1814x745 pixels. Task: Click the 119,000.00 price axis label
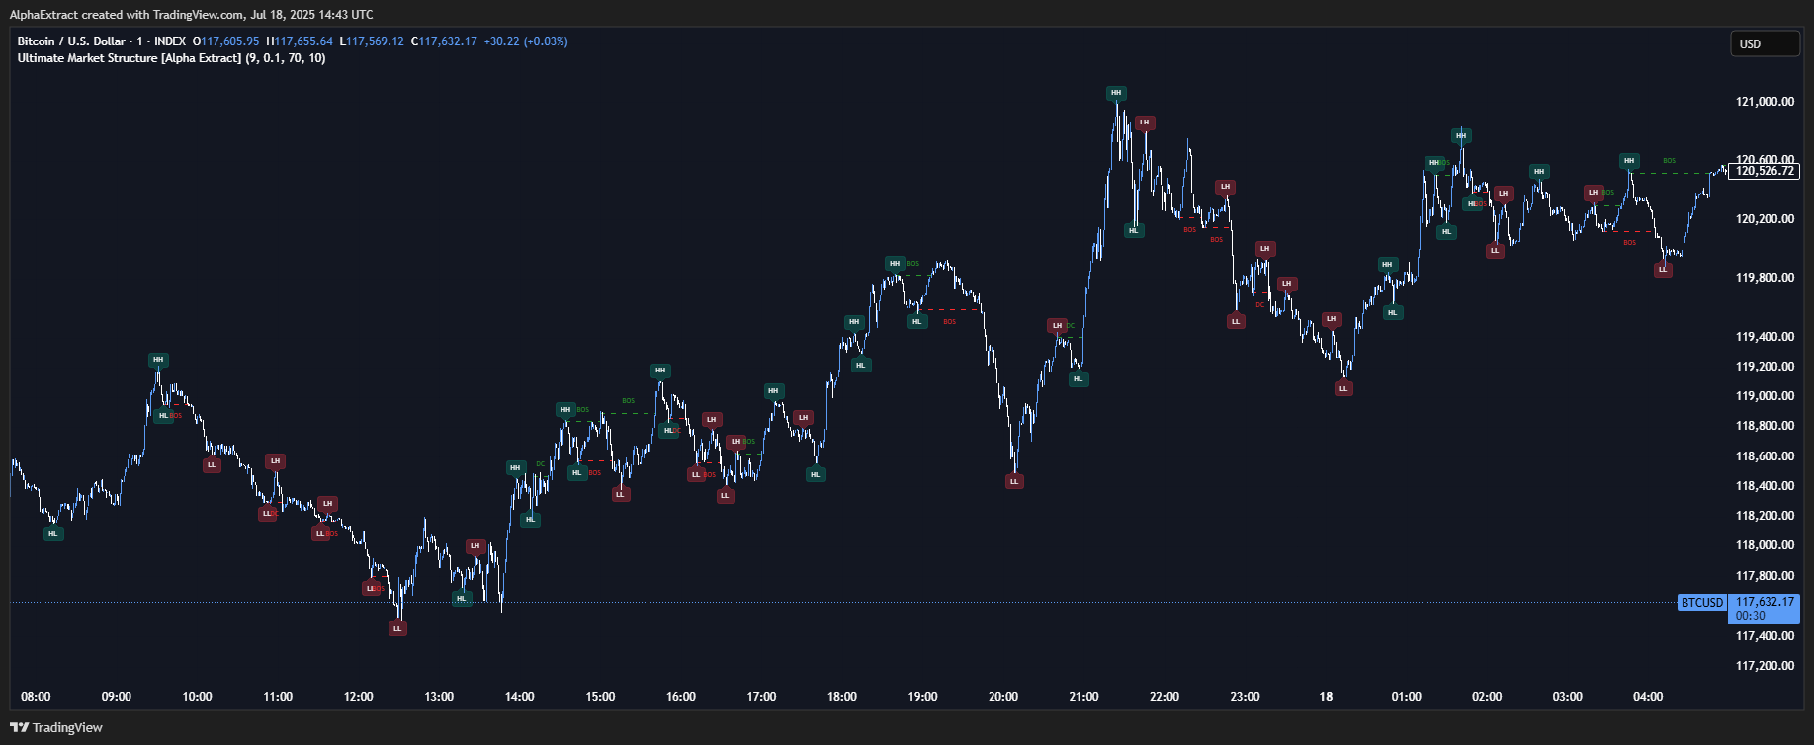(1765, 396)
